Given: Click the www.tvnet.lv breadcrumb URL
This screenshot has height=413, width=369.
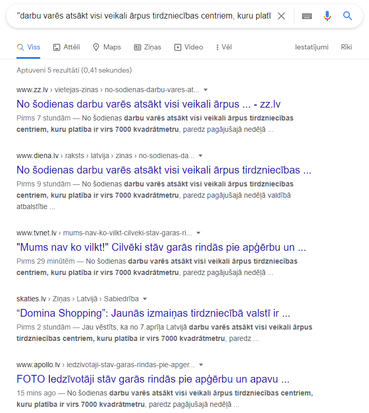Looking at the screenshot, I should click(105, 233).
